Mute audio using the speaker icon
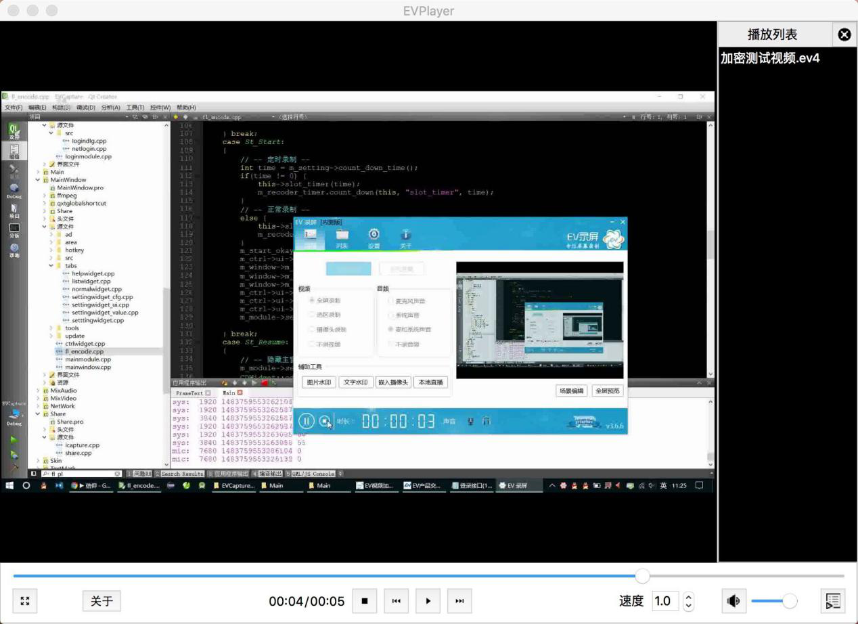This screenshot has height=624, width=858. (733, 600)
